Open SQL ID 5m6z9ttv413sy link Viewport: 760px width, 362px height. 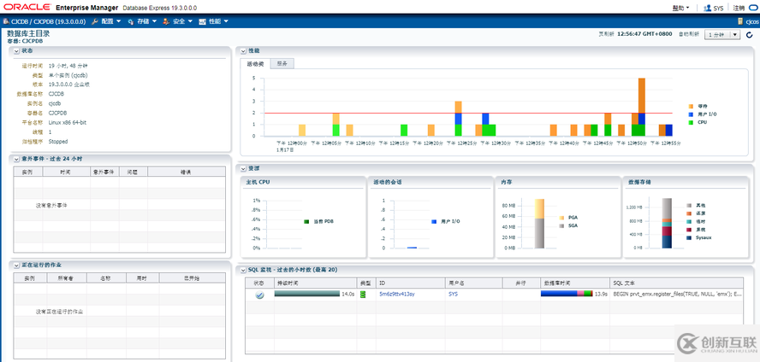coord(396,294)
